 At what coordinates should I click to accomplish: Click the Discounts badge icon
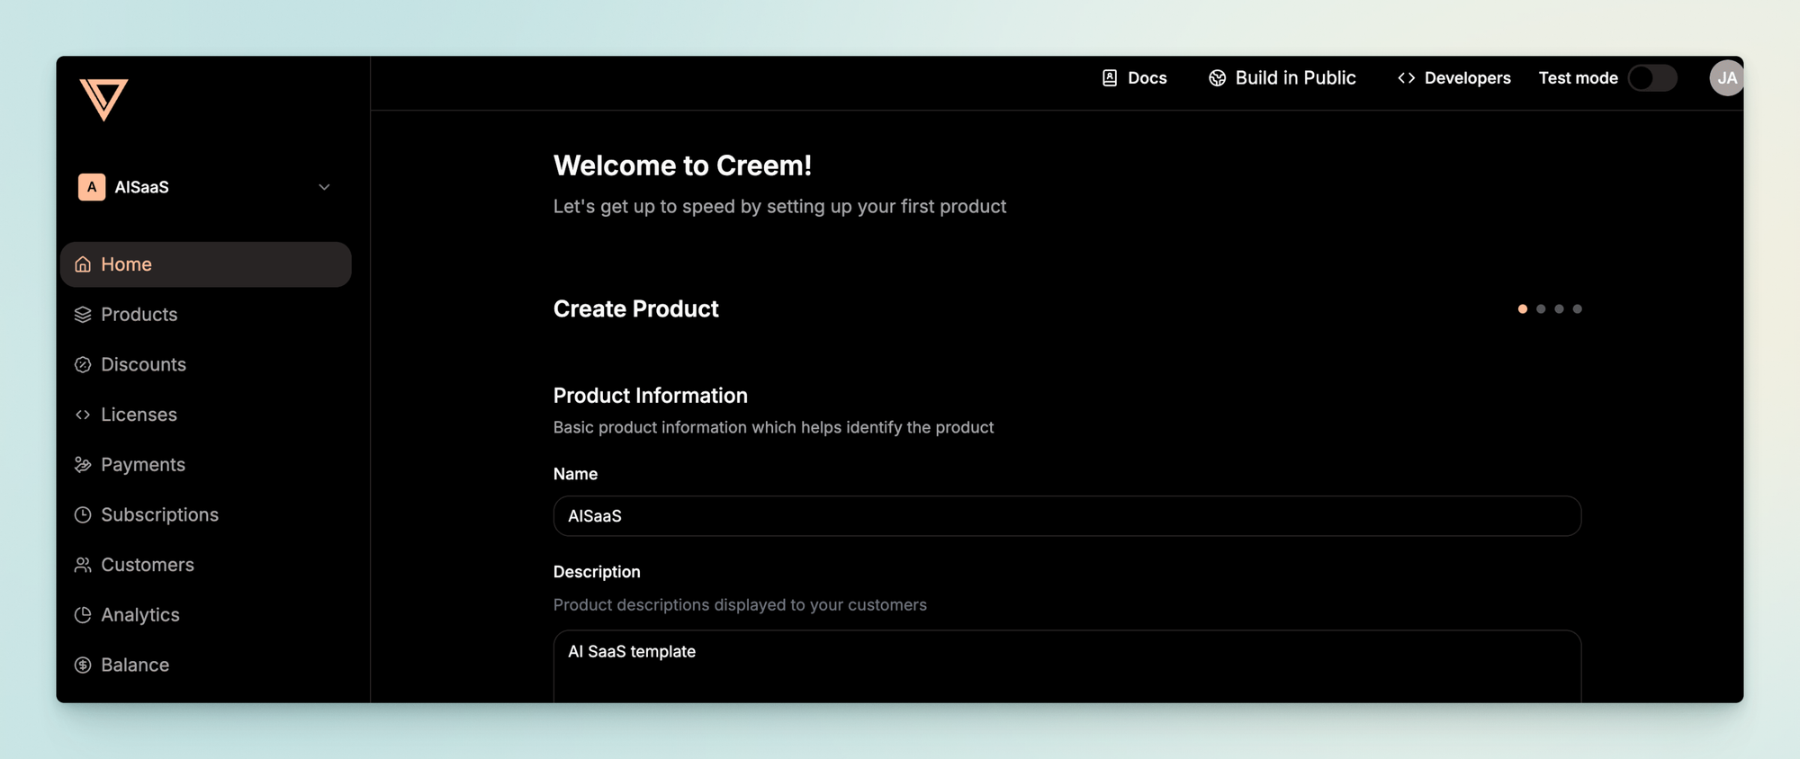pyautogui.click(x=83, y=364)
